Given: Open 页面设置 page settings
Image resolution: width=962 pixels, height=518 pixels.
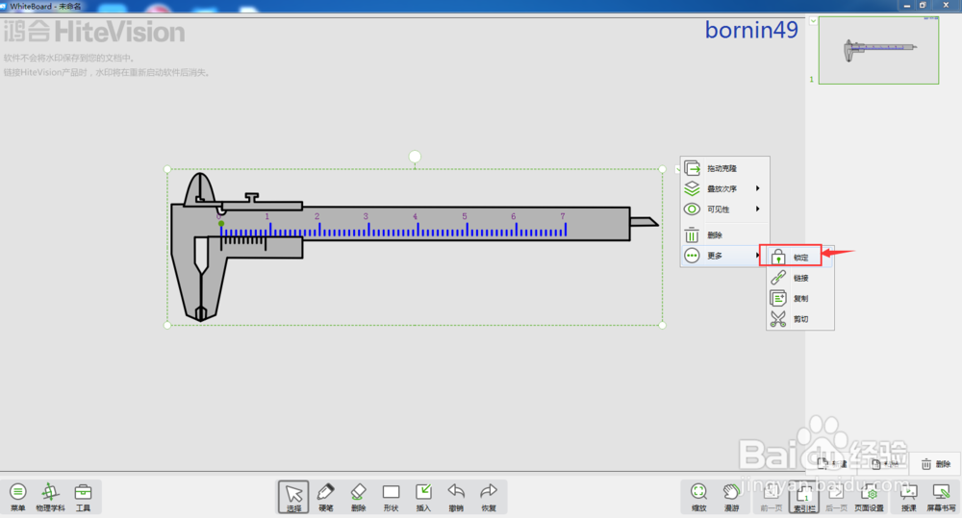Looking at the screenshot, I should (870, 497).
